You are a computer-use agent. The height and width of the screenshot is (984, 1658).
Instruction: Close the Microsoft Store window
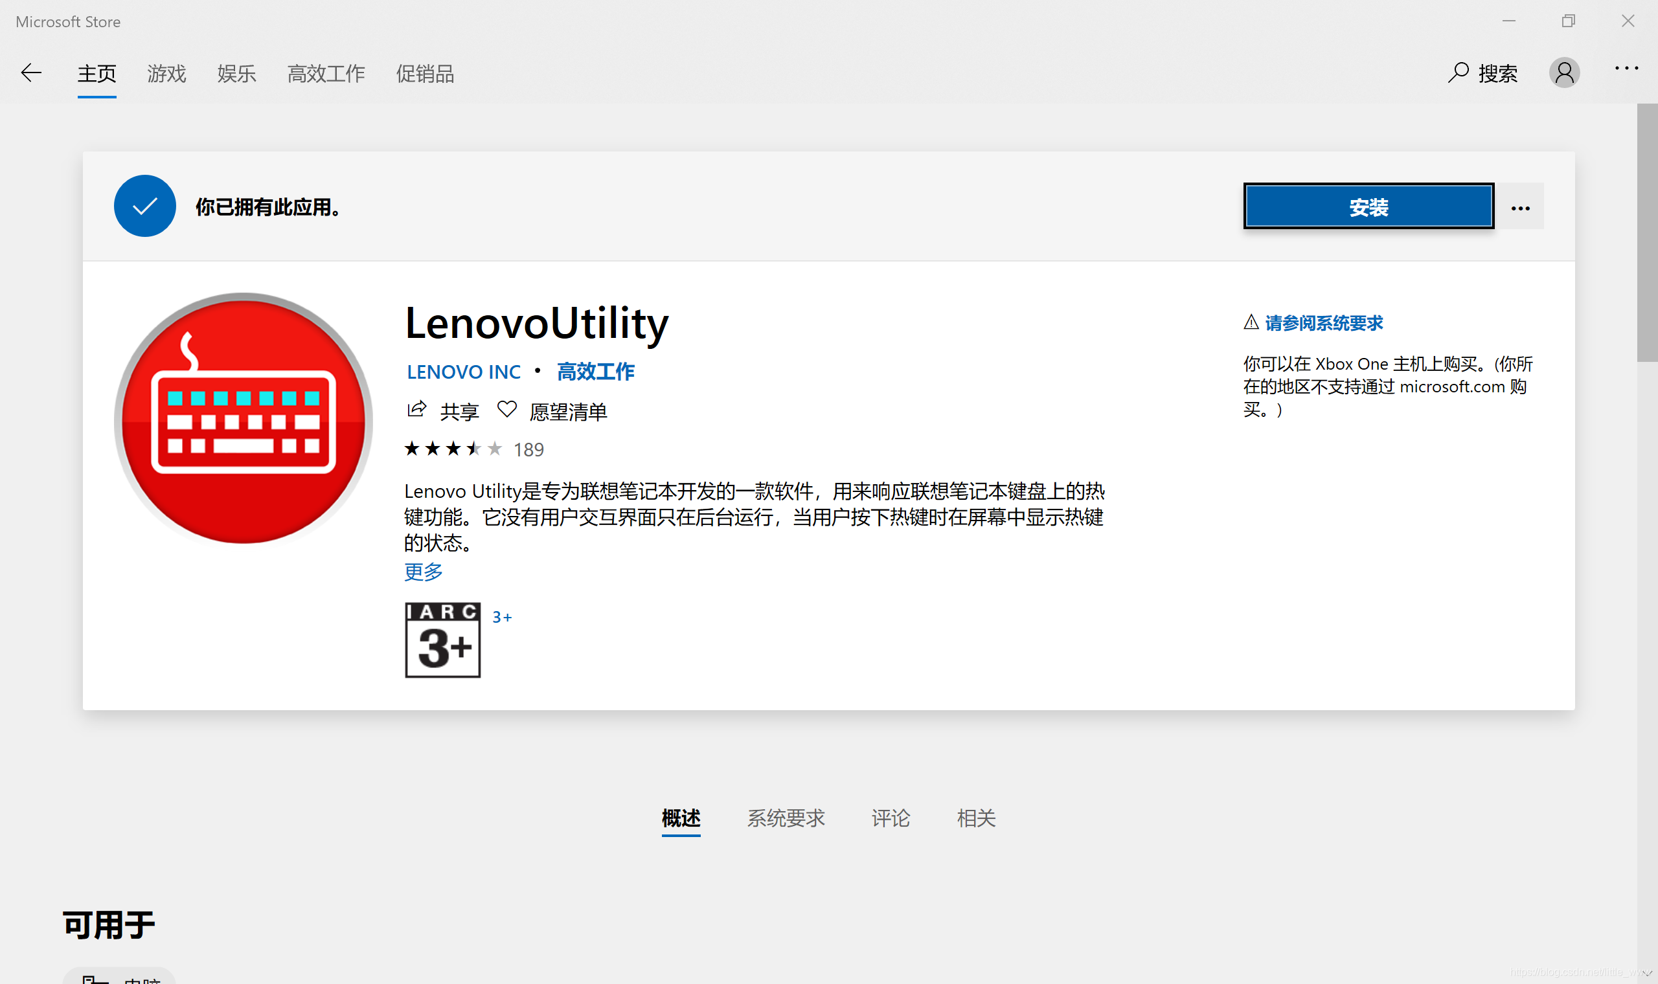click(x=1628, y=21)
